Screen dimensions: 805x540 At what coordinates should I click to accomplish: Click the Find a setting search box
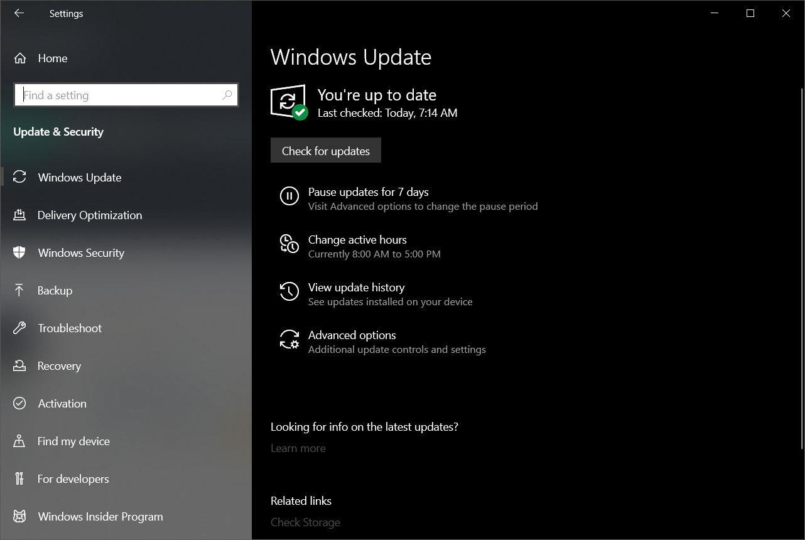point(126,95)
